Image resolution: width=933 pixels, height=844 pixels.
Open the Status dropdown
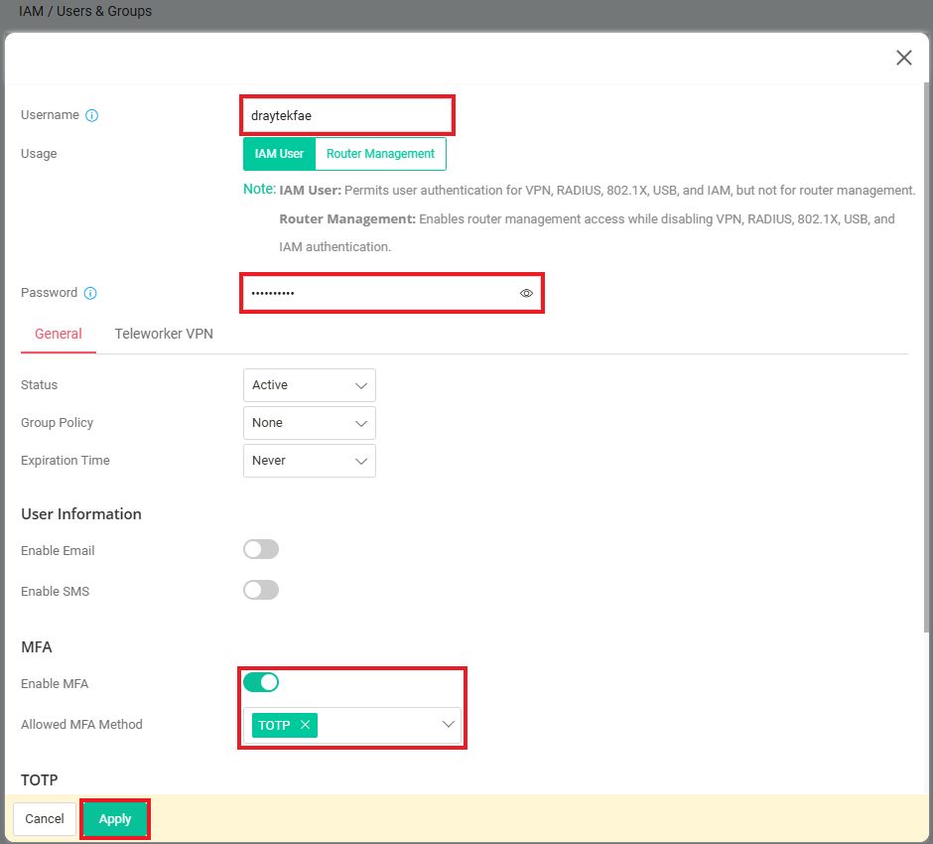tap(310, 385)
